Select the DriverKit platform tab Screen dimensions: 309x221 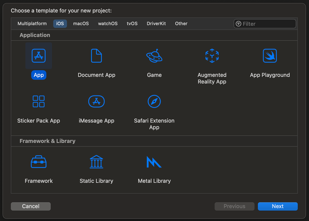(x=156, y=24)
